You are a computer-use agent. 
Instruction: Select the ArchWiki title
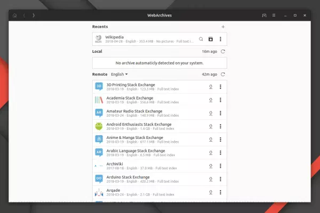coord(115,164)
